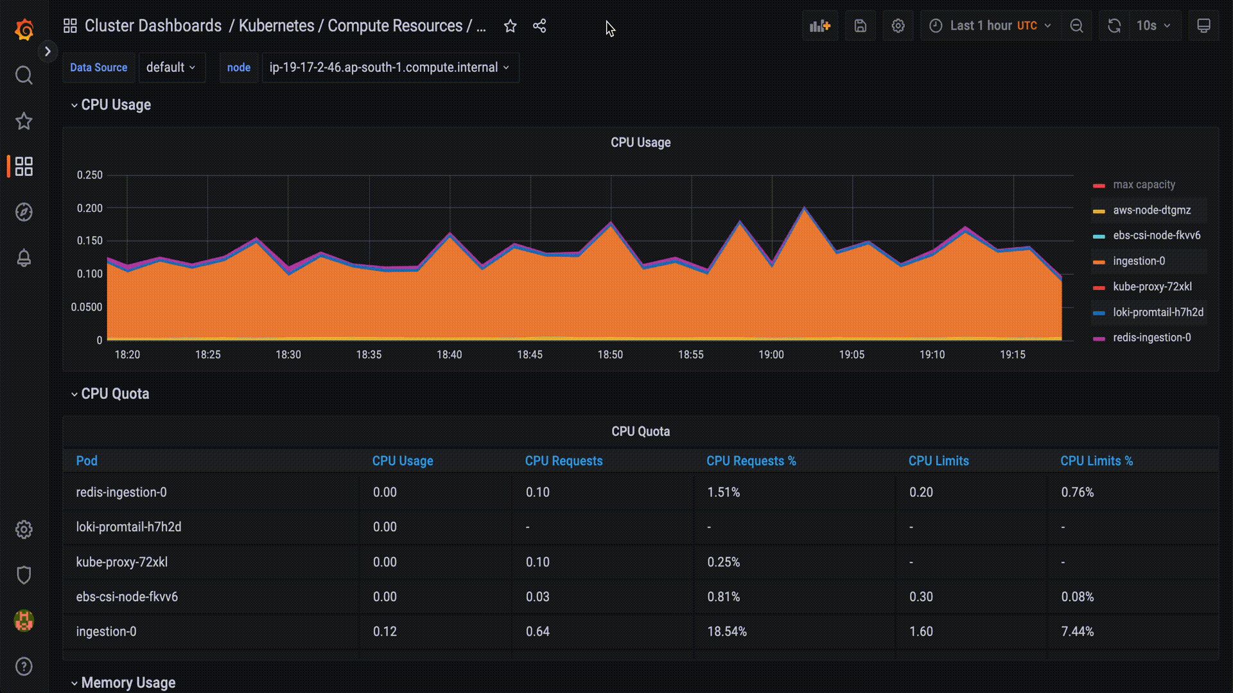This screenshot has width=1233, height=693.
Task: Open Dashboards section in sidebar
Action: click(x=24, y=167)
